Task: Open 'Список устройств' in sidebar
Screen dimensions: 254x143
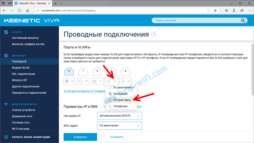Action: [x=23, y=110]
